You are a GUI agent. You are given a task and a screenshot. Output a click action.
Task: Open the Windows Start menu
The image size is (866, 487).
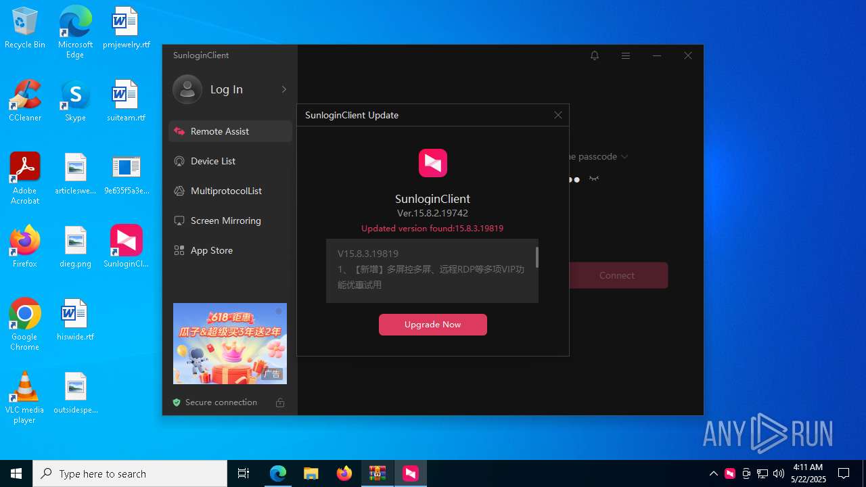tap(16, 473)
